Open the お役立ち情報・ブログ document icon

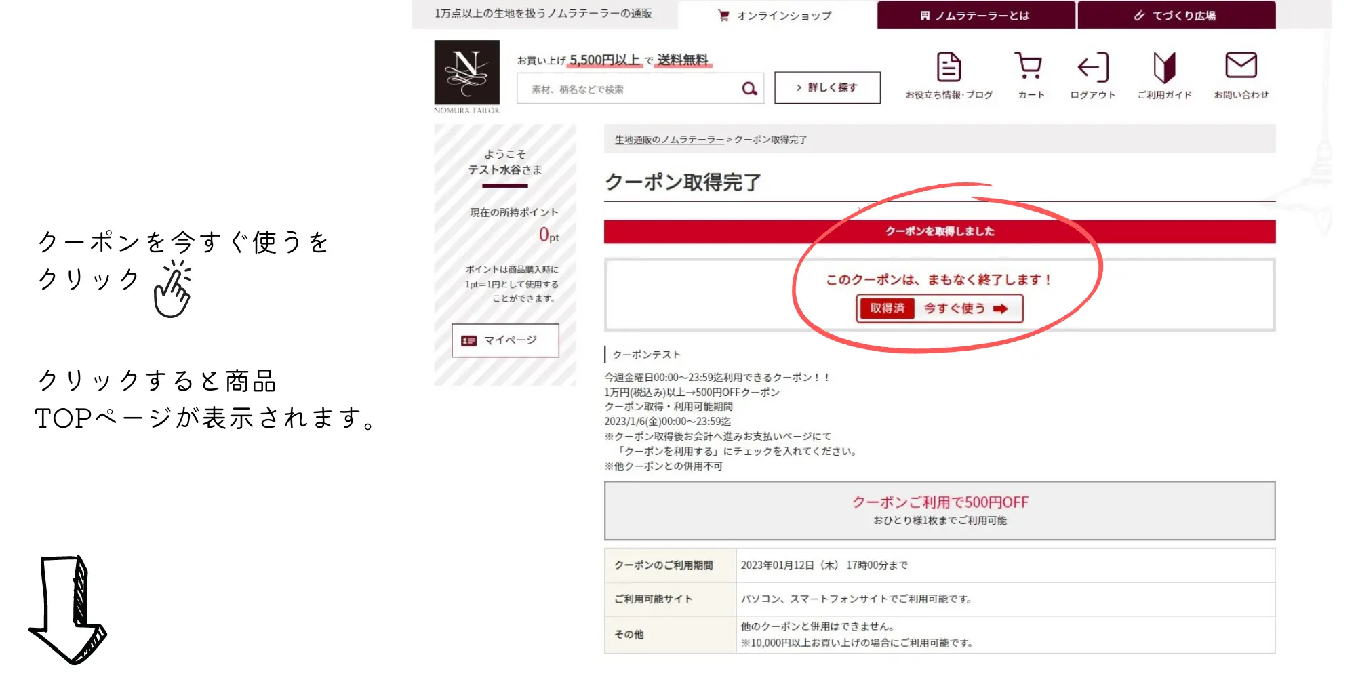(949, 67)
